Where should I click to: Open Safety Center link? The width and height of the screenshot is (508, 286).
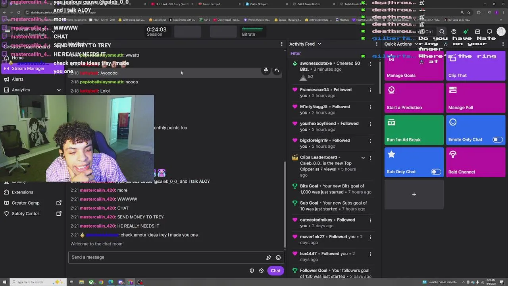point(25,214)
